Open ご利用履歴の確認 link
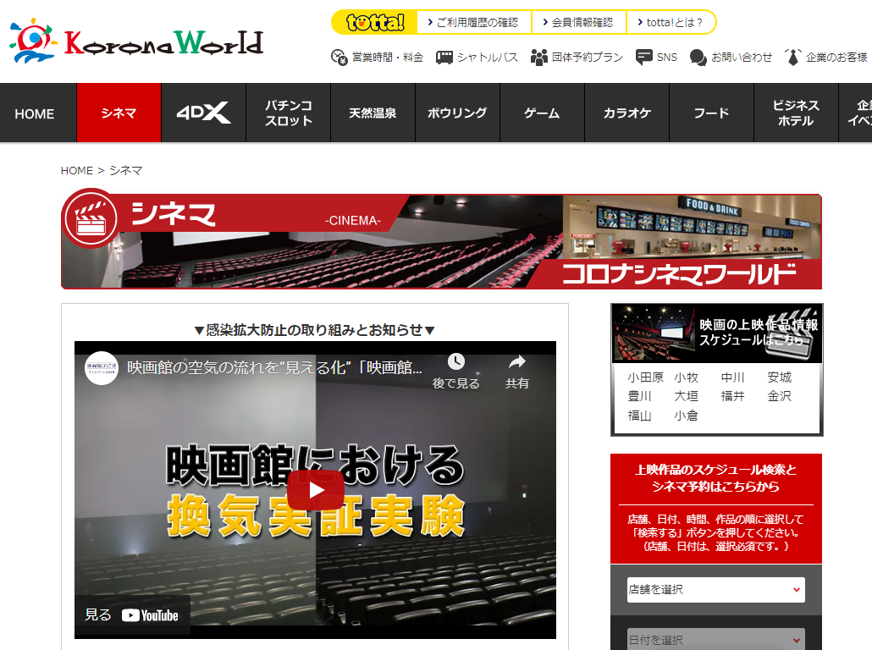The width and height of the screenshot is (872, 650). pos(473,22)
